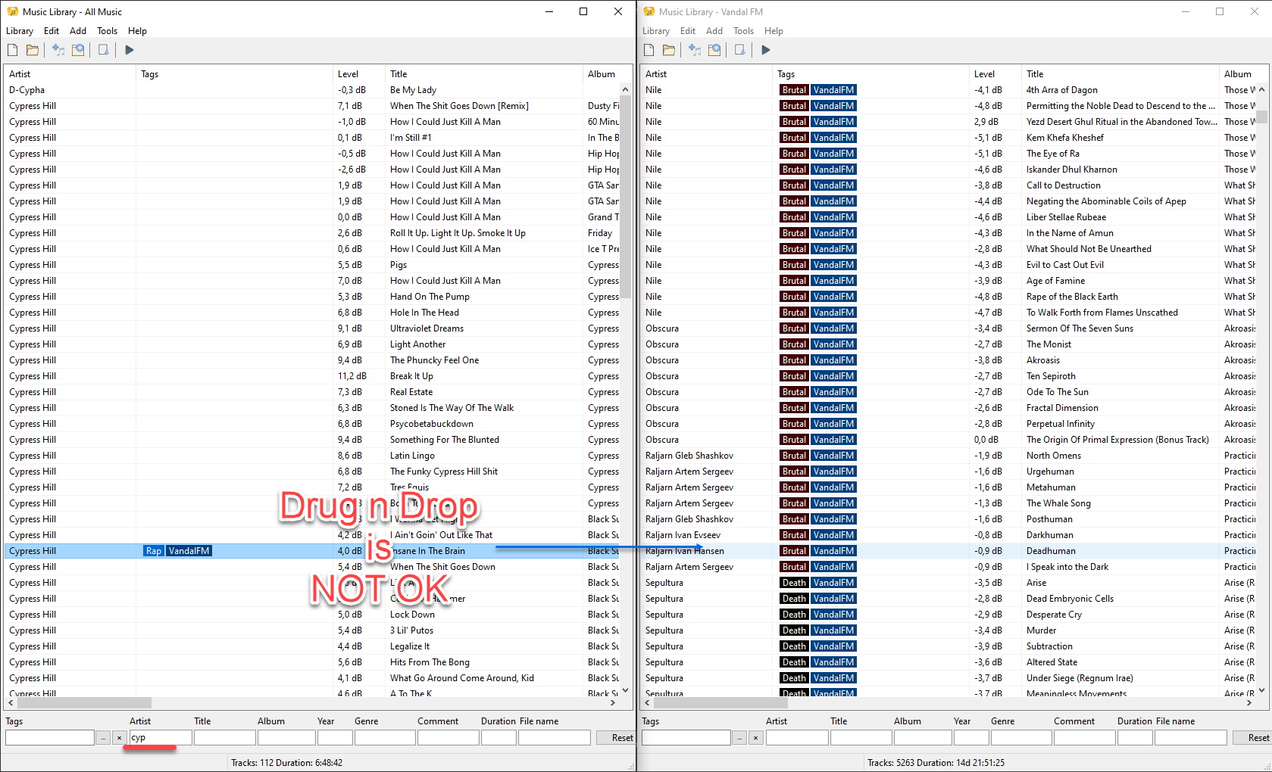Open library folder icon in All Music window
Viewport: 1272px width, 772px height.
click(x=33, y=50)
